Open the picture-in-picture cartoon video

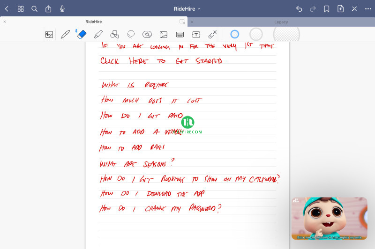pyautogui.click(x=330, y=219)
